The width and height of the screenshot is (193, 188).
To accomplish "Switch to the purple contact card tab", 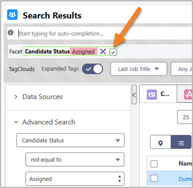I will pos(158,94).
